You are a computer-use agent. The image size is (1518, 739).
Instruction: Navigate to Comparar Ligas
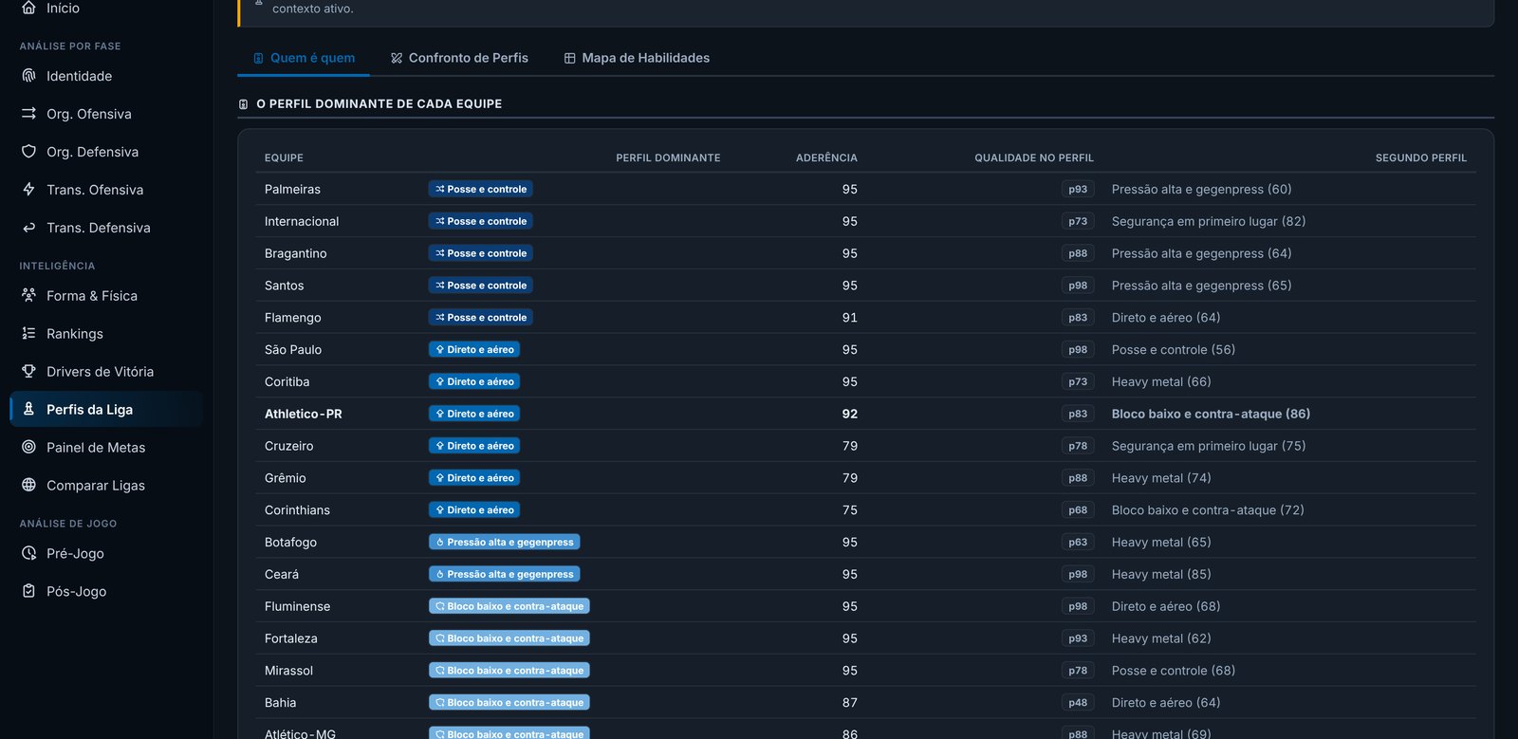(x=106, y=485)
